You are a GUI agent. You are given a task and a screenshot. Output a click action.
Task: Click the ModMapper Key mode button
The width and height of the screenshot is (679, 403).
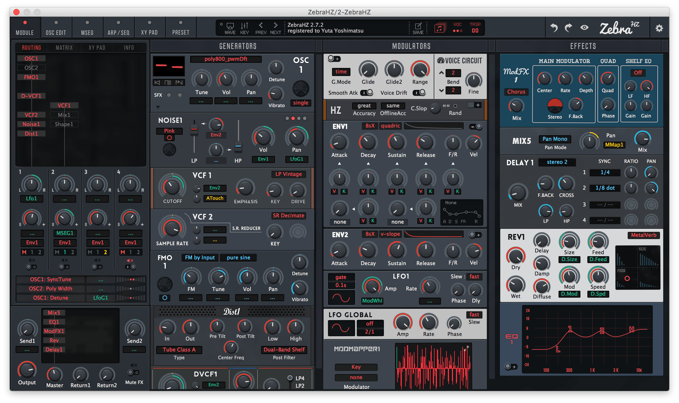pos(356,367)
